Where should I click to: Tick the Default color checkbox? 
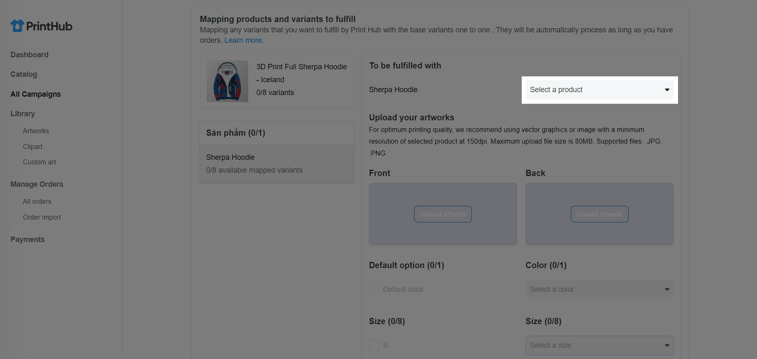tap(374, 289)
